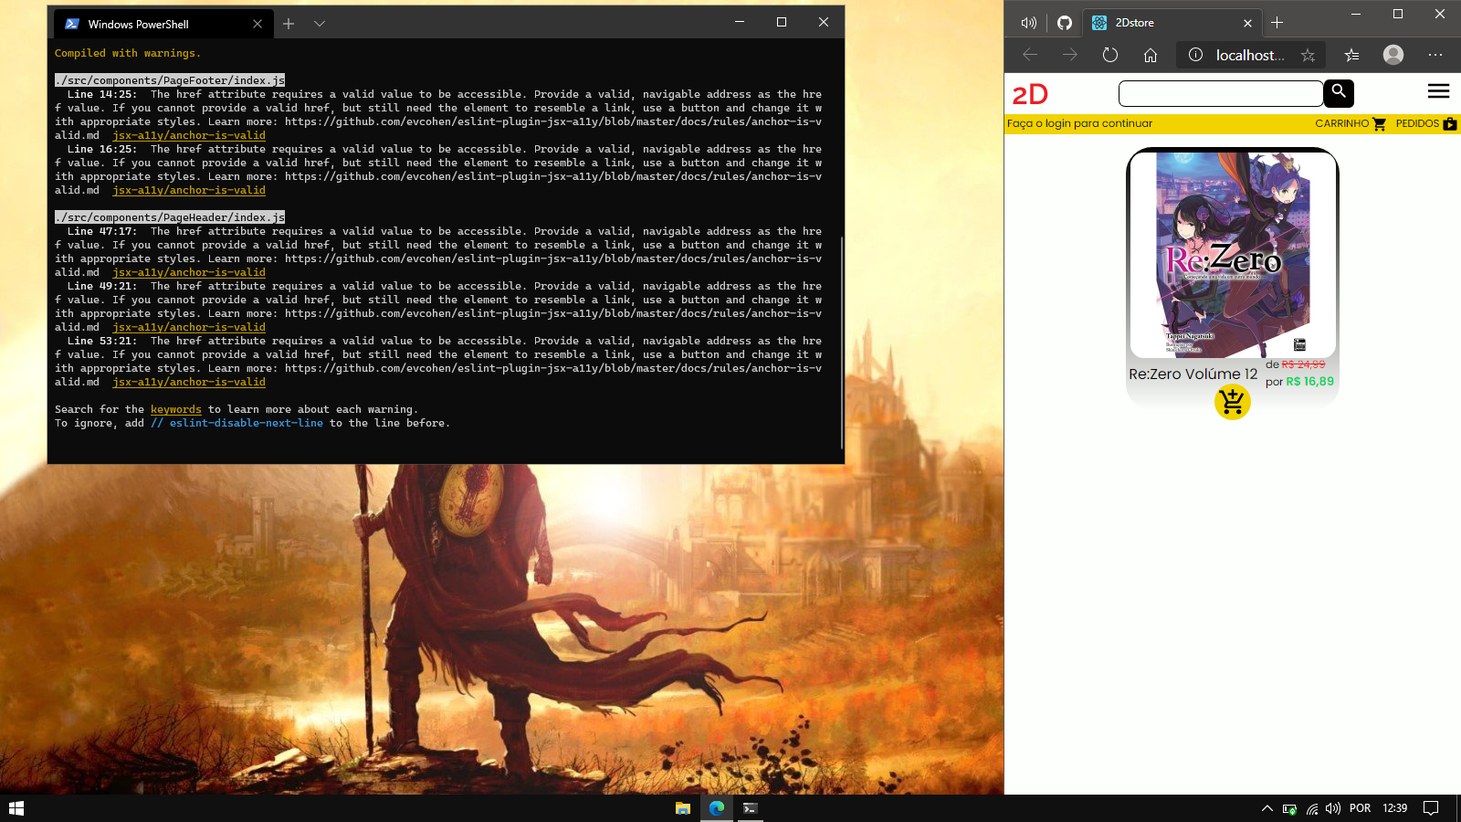Open the battery status tray icon

pos(1289,808)
